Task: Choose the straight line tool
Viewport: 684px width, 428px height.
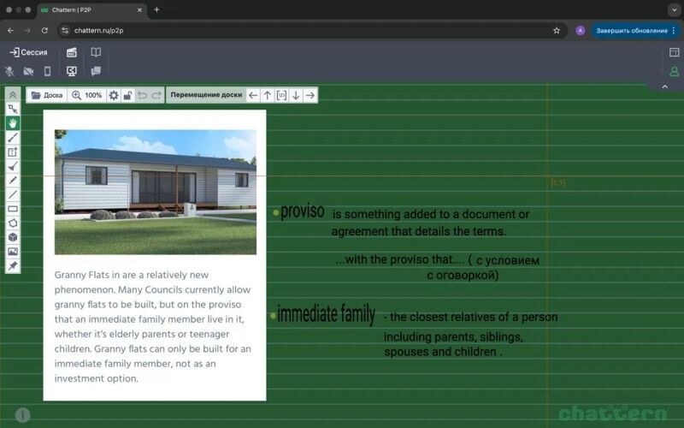Action: coord(13,195)
